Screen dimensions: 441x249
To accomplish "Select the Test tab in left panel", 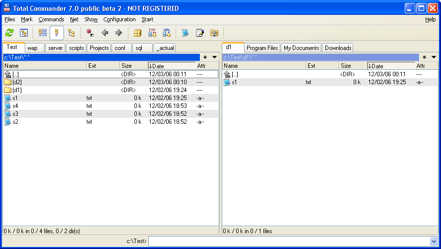I will pos(14,47).
